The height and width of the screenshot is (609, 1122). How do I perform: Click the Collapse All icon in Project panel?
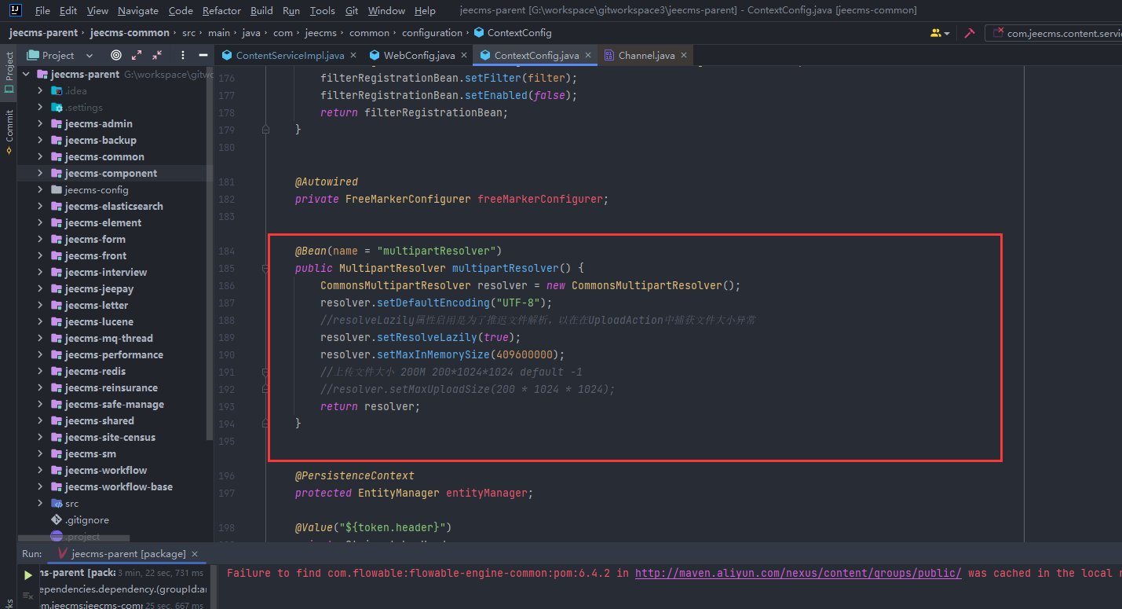[157, 55]
